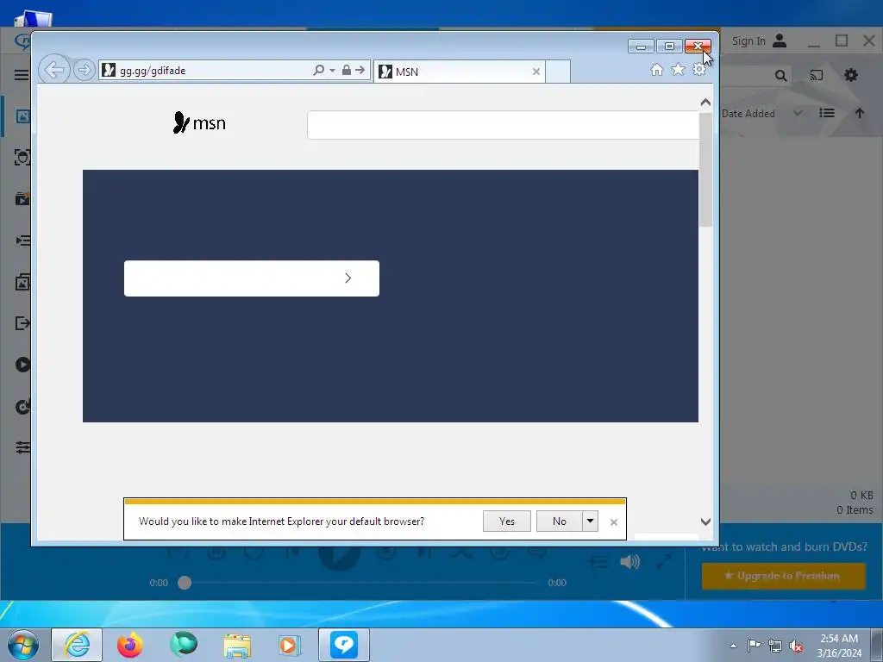Open a new blank tab
Image resolution: width=883 pixels, height=662 pixels.
coord(558,72)
